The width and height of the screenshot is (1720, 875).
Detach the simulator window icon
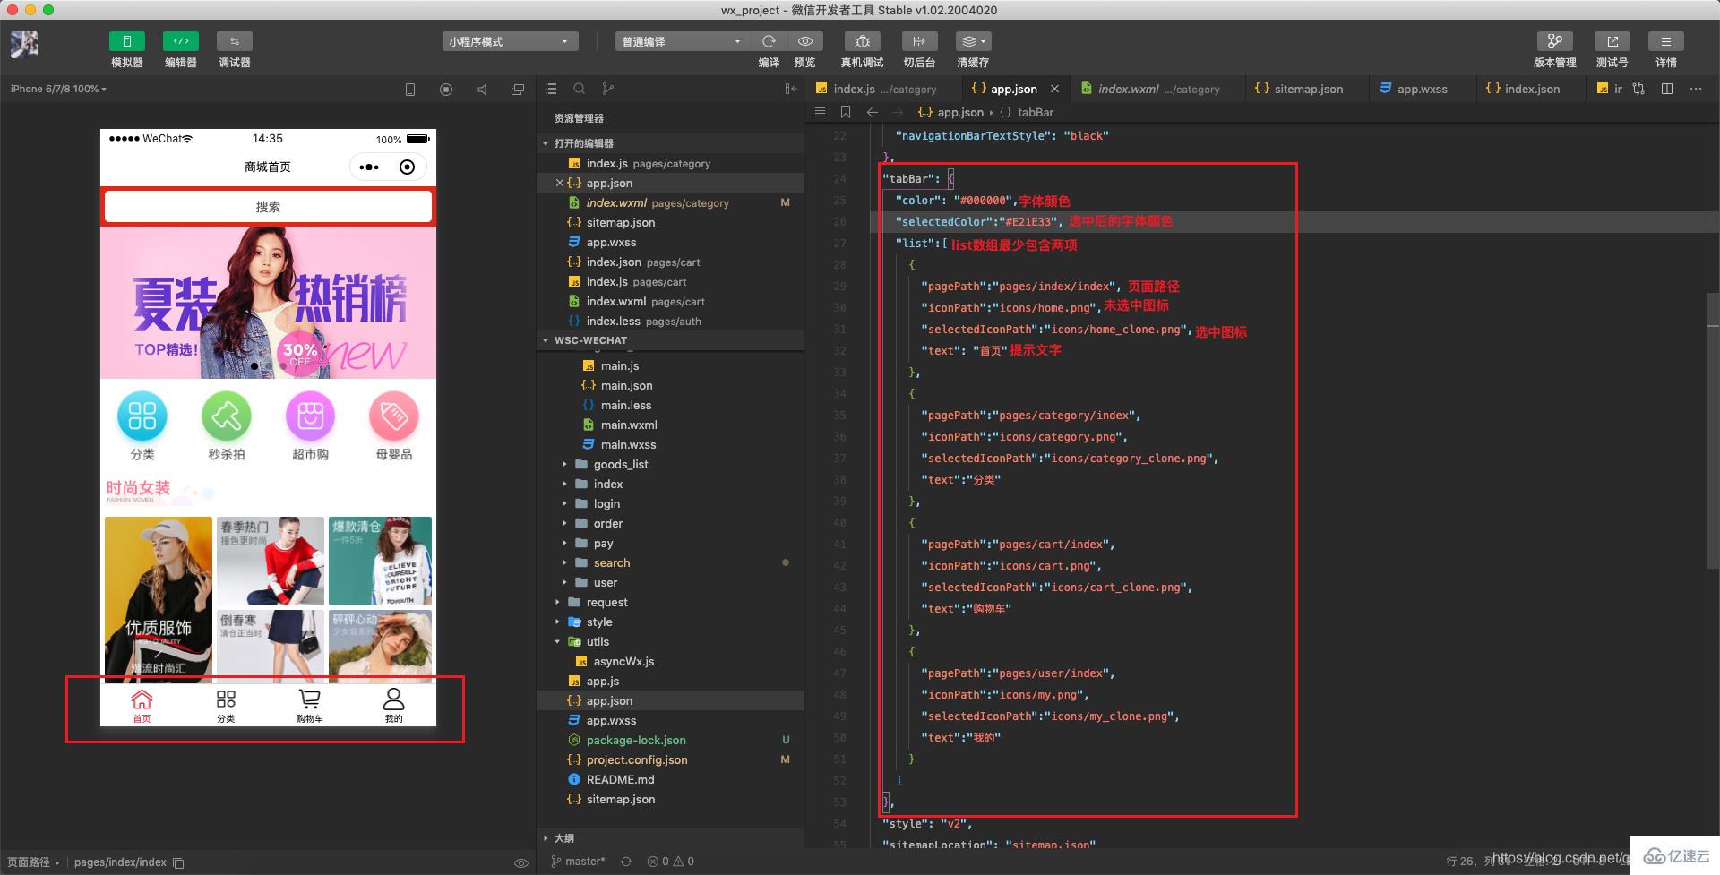pos(518,90)
